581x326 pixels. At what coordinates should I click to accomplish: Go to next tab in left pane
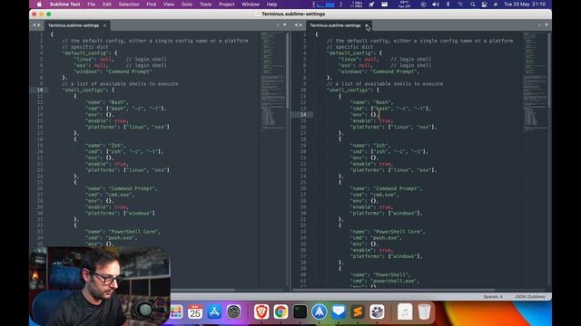pos(39,25)
